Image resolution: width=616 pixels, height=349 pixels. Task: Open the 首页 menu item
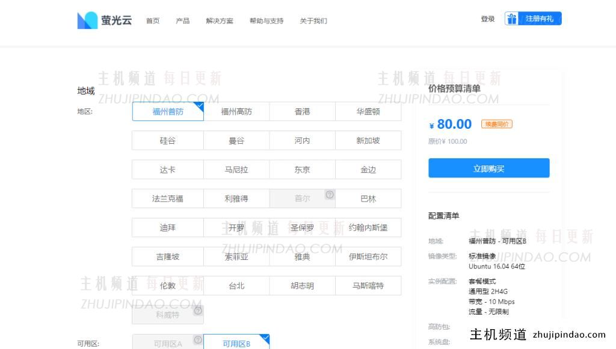tap(153, 21)
